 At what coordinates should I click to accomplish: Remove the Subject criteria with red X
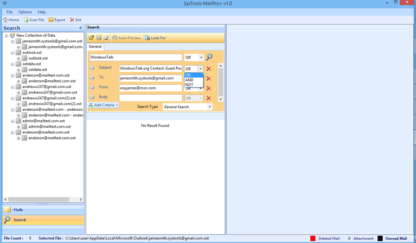(x=208, y=69)
